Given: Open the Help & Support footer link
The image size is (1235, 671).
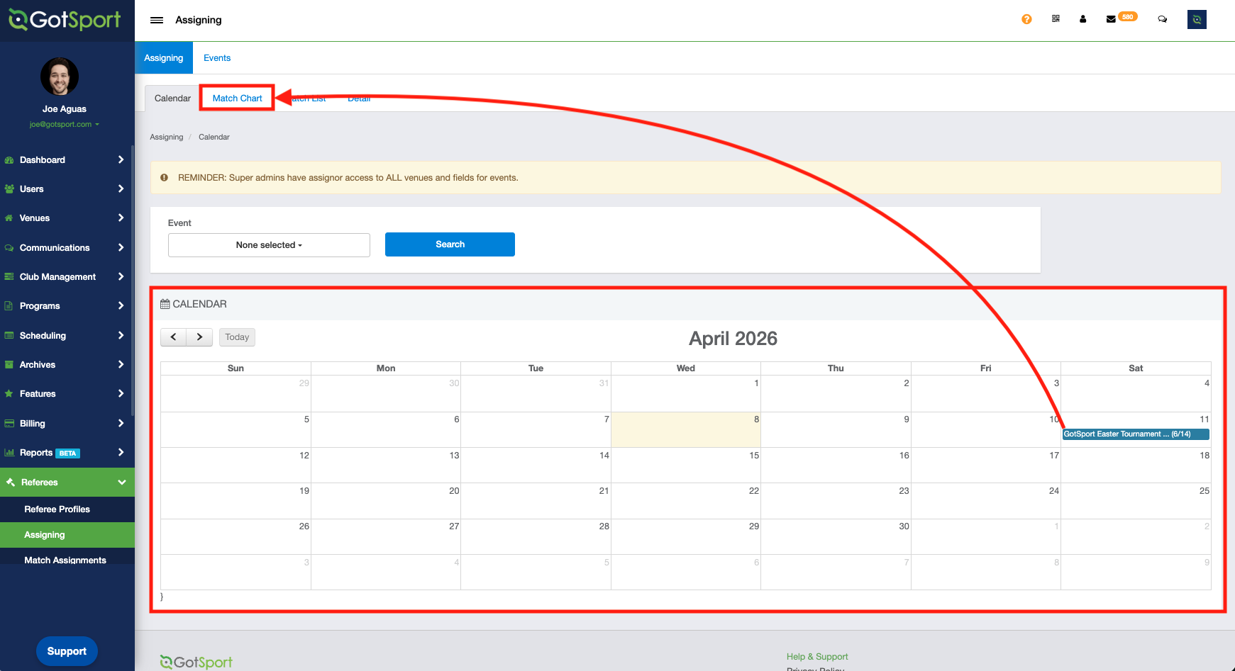Looking at the screenshot, I should coord(816,657).
